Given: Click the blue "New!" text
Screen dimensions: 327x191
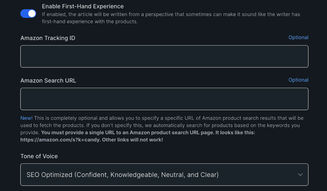Looking at the screenshot, I should click(26, 118).
